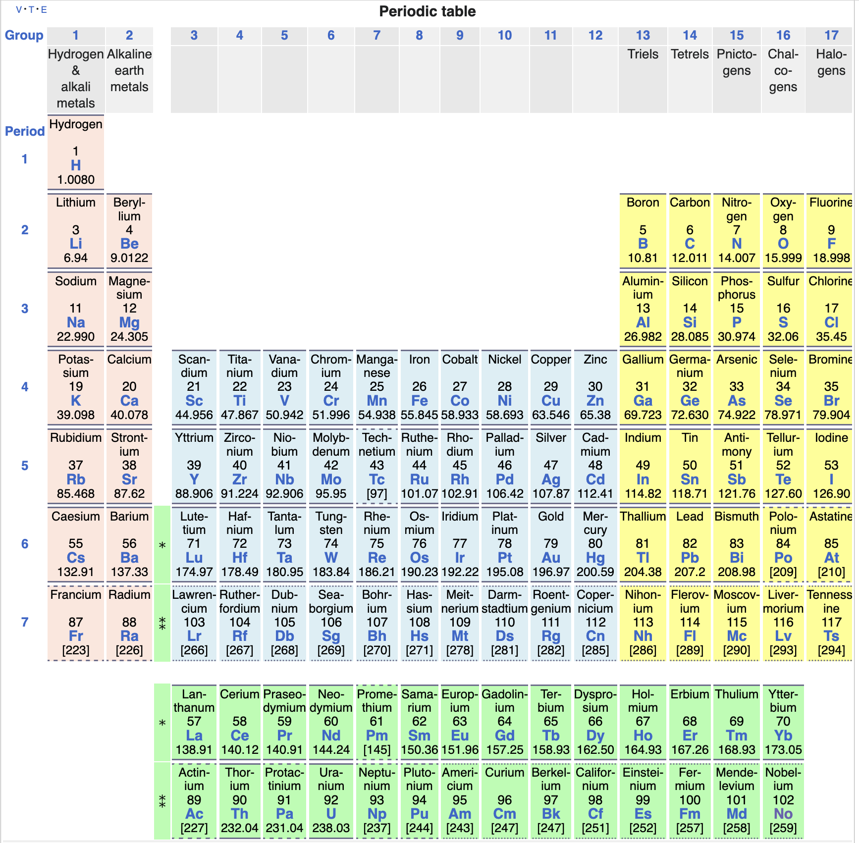Screen dimensions: 859x843
Task: Open the iron symbol Fe
Action: (419, 401)
